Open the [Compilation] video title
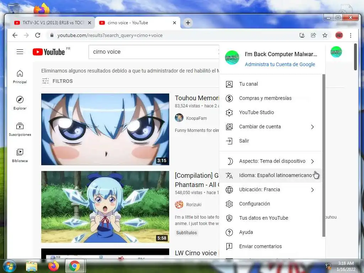The image size is (364, 273). tap(197, 180)
